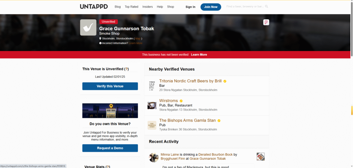
Task: Click the Foursquare icon in venue banner
Action: [266, 22]
